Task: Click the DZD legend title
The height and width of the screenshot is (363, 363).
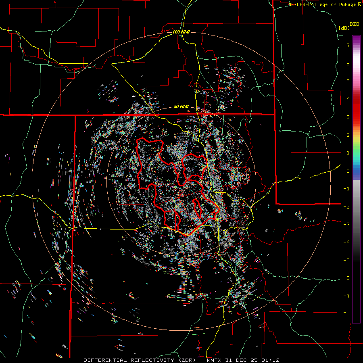Action: (x=355, y=24)
